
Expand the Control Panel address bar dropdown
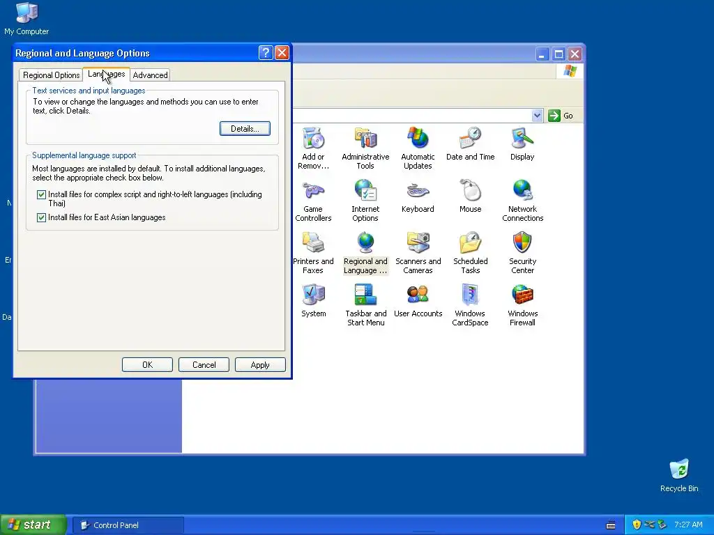tap(537, 116)
